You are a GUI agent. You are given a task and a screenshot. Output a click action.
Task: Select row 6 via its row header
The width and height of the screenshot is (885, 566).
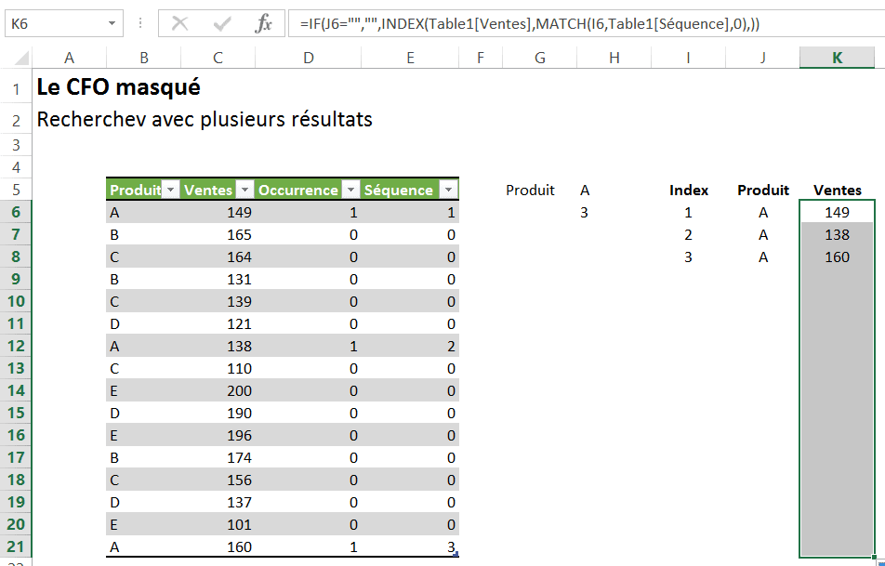tap(16, 213)
